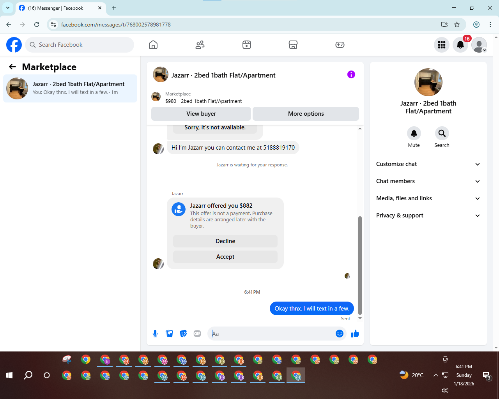Viewport: 499px width, 399px height.
Task: Mute the chat with bell icon
Action: (x=414, y=133)
